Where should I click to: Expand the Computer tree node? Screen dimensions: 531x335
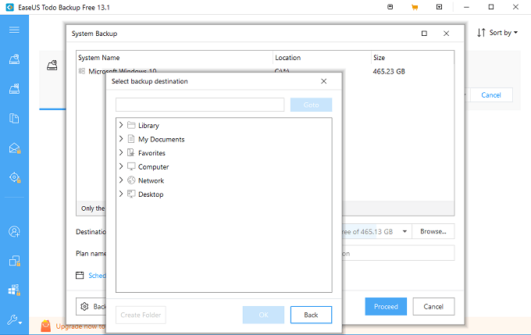tap(121, 166)
